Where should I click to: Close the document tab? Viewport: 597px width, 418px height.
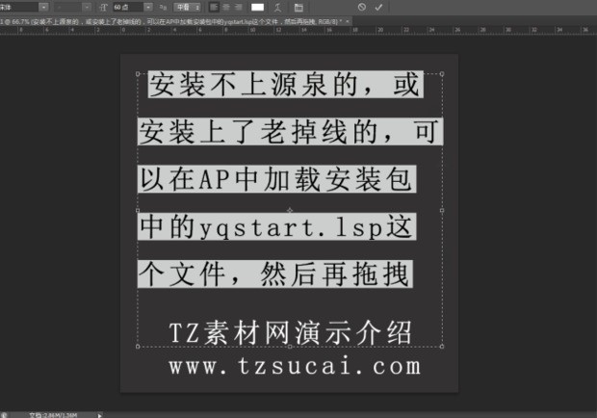pyautogui.click(x=348, y=22)
